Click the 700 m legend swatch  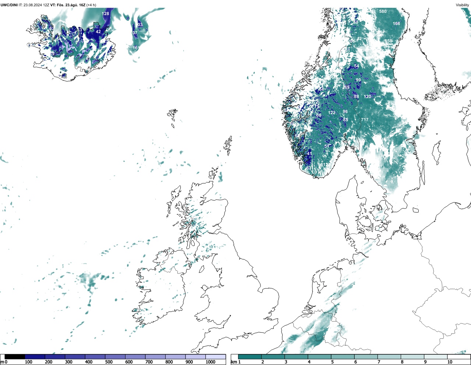click(x=155, y=357)
